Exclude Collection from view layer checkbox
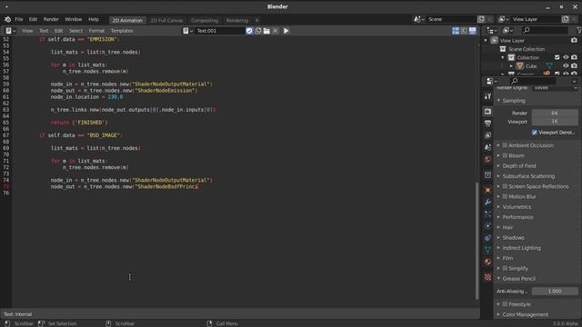The image size is (582, 327). [557, 57]
